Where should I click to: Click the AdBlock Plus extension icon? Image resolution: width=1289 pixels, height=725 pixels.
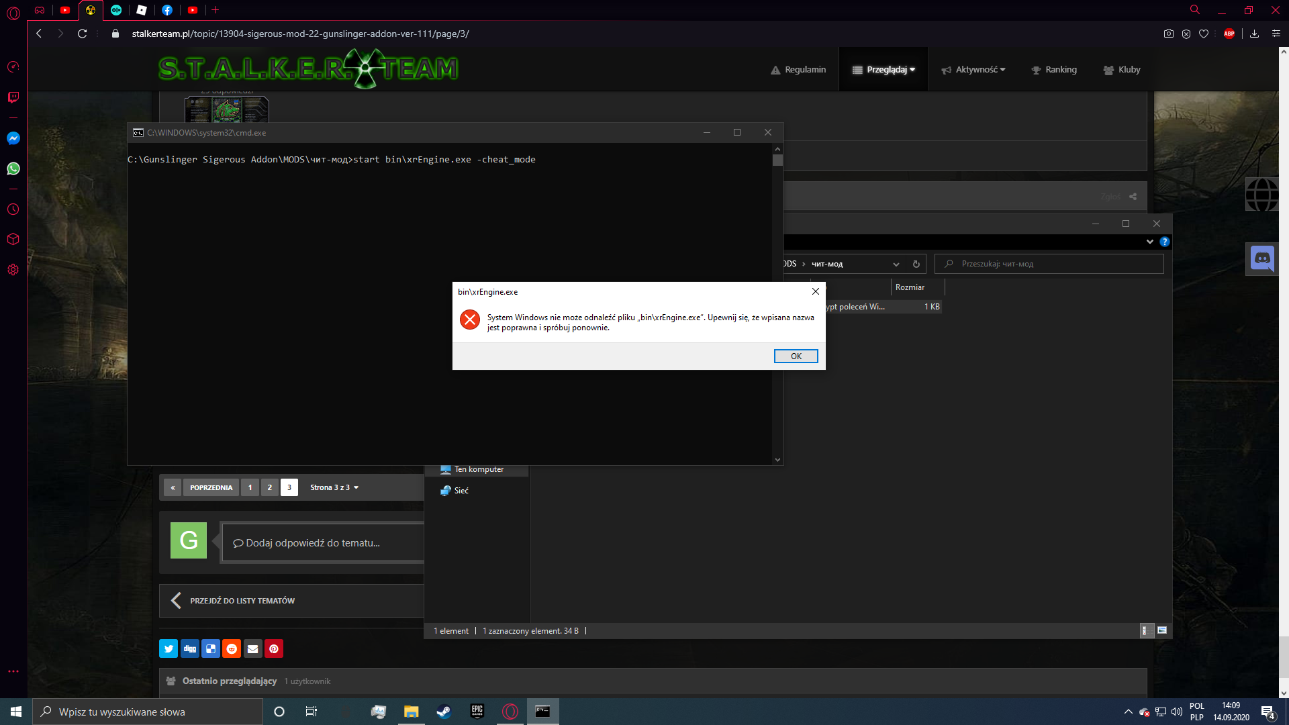[1229, 34]
